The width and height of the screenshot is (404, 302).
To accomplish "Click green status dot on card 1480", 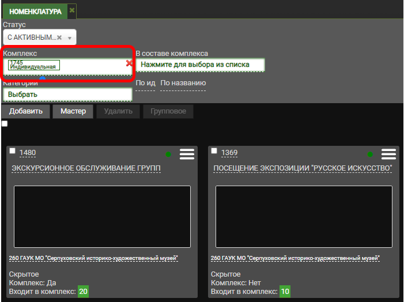I will pos(168,154).
